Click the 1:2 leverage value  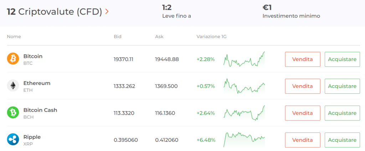click(x=167, y=8)
